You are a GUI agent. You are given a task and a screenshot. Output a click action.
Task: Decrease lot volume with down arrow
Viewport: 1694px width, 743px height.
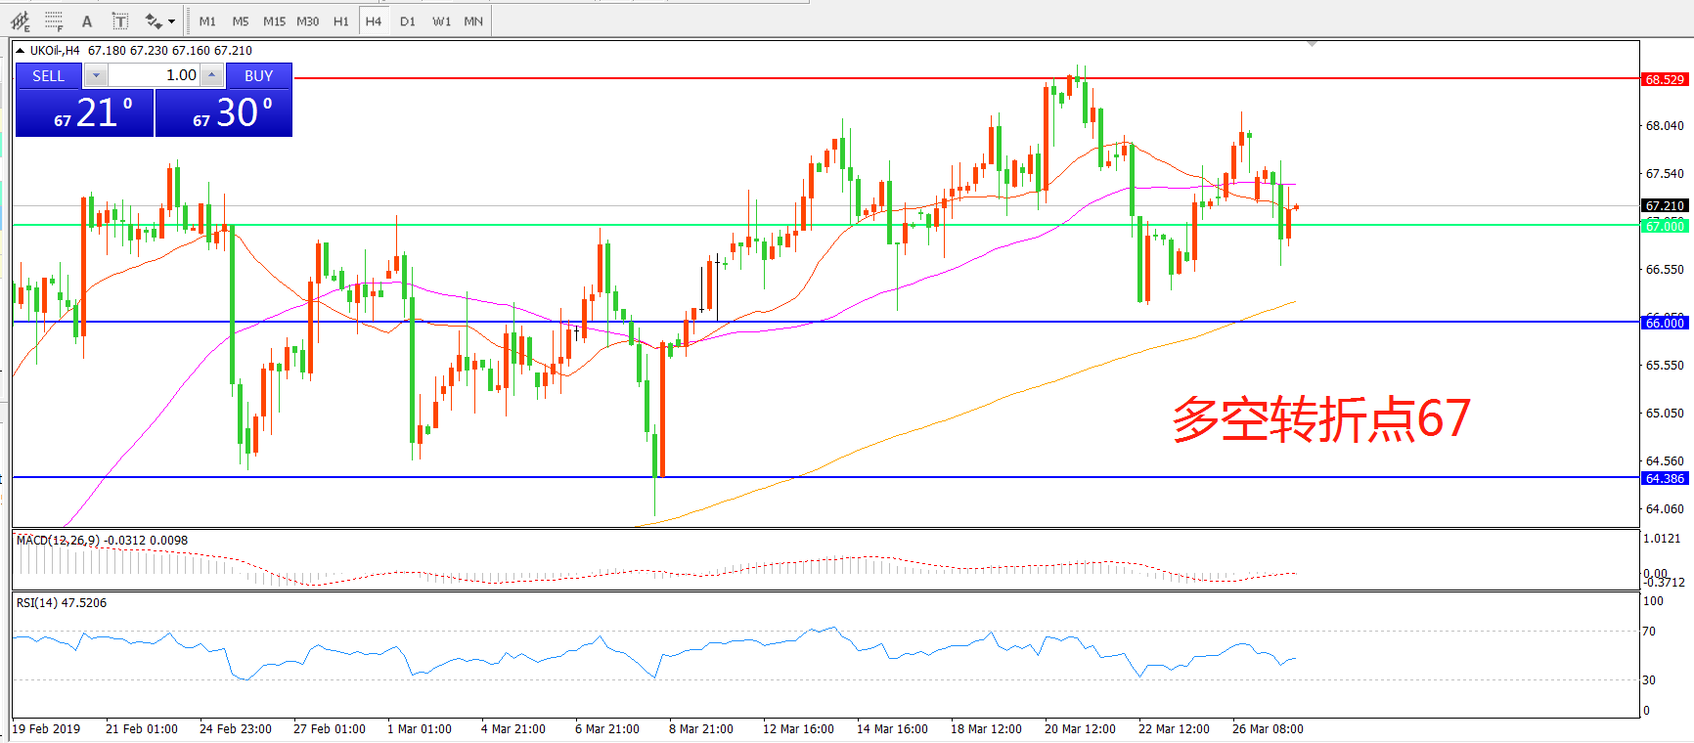click(96, 75)
